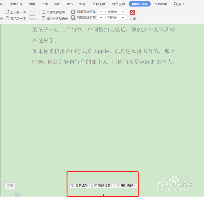This screenshot has width=204, height=197.
Task: Open the 引用 tab
Action: pos(32,4)
